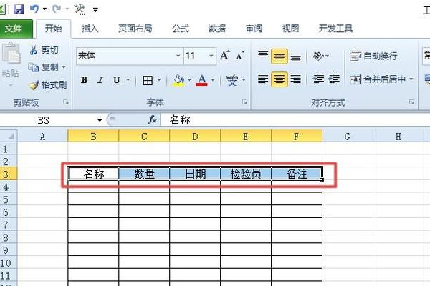Toggle bottom vertical alignment
This screenshot has height=286, width=430.
click(295, 57)
